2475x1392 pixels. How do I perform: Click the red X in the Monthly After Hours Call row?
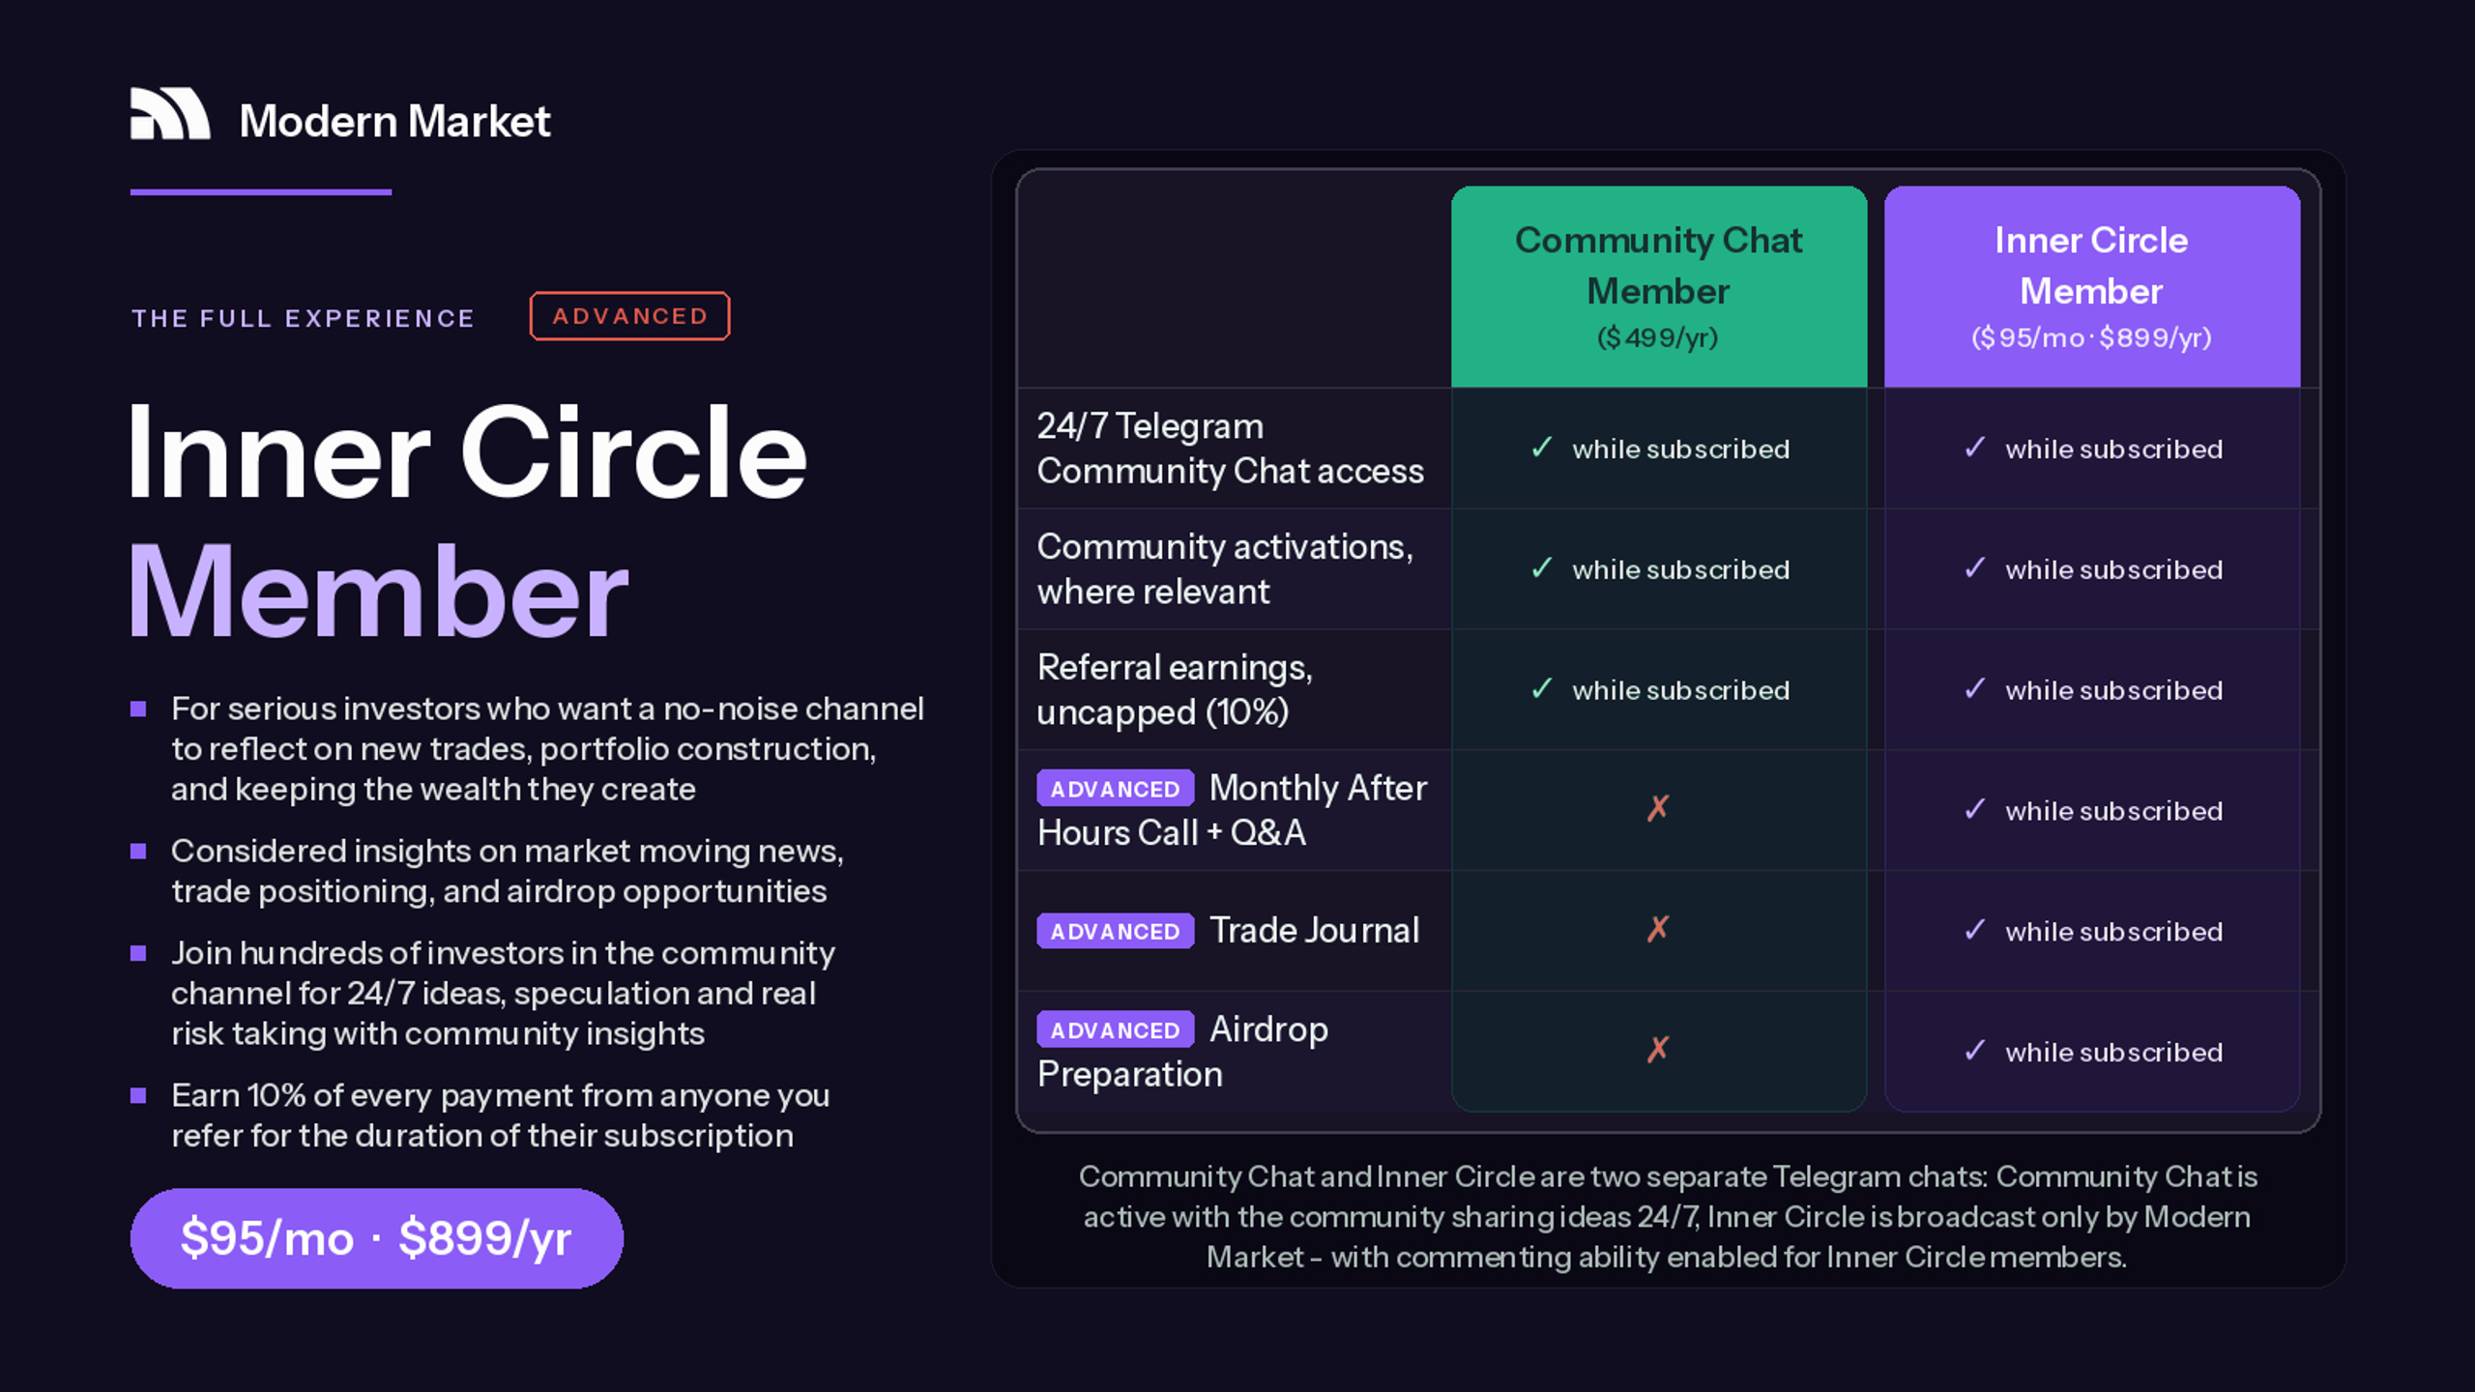[x=1658, y=808]
